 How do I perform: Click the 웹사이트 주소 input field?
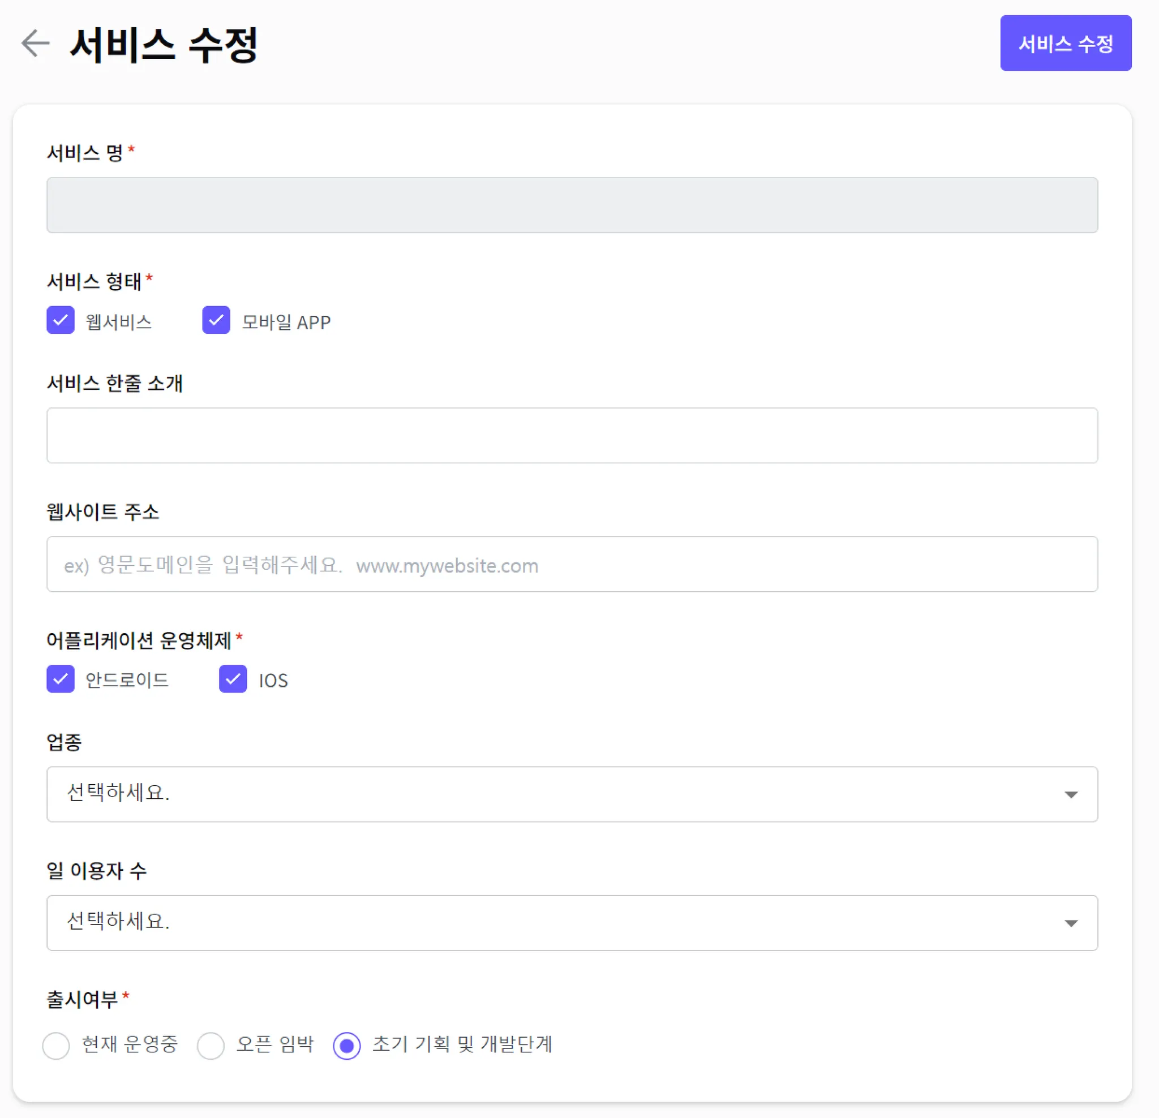[x=572, y=564]
